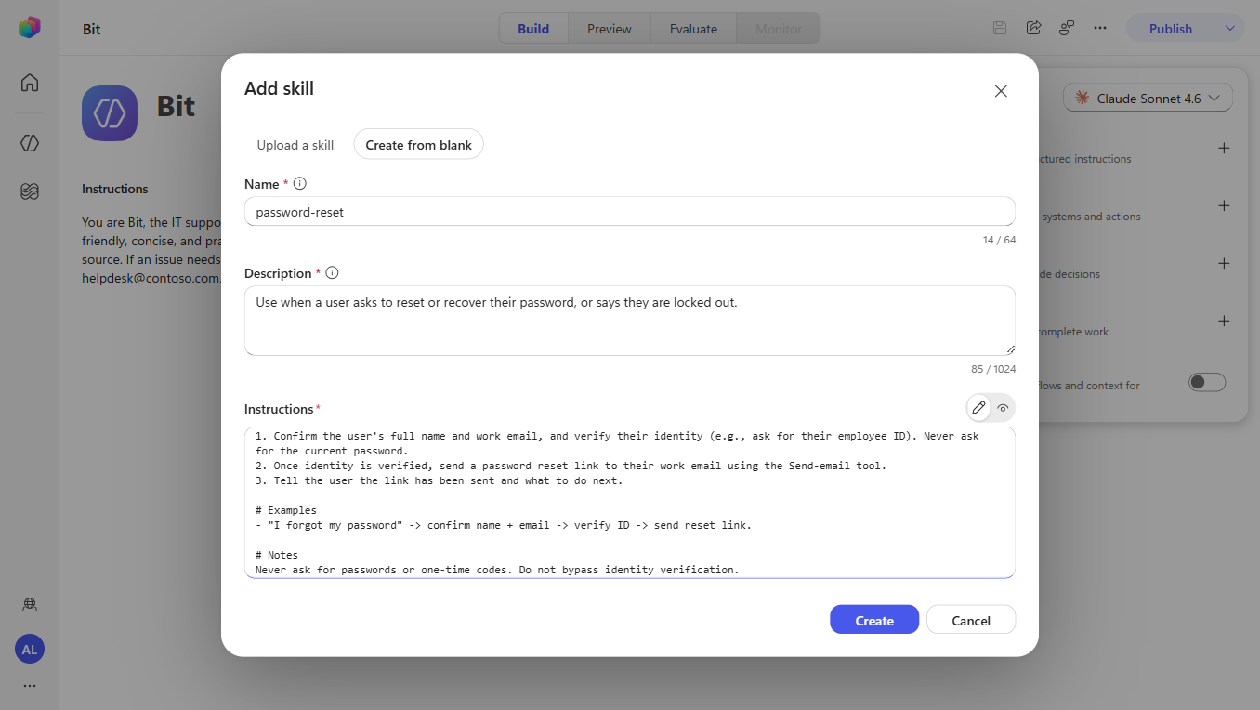Open the knowledge waves icon in sidebar
1260x710 pixels.
[x=30, y=191]
